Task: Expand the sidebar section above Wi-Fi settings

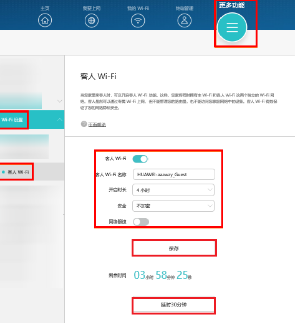Action: point(60,101)
